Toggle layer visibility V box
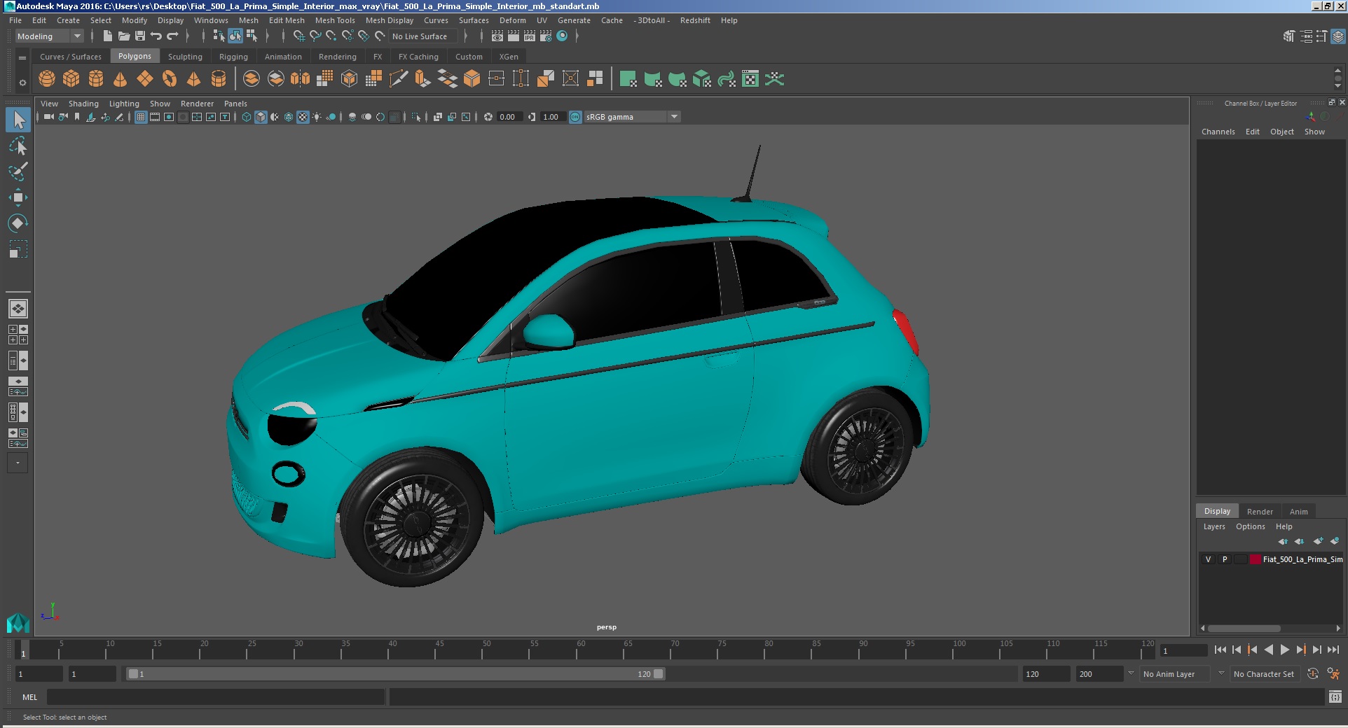 point(1208,559)
